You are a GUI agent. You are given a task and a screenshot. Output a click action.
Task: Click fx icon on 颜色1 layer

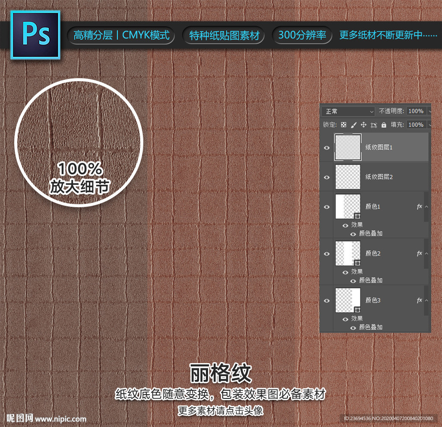[x=419, y=206]
